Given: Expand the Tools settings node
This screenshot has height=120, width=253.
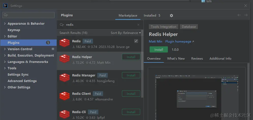Looking at the screenshot, I should pos(5,68).
